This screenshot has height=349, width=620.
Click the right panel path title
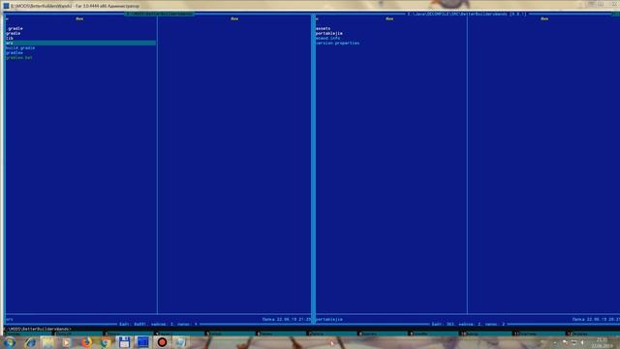467,14
